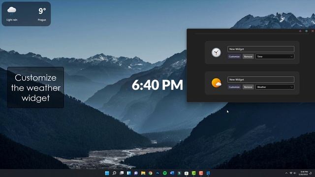315x177 pixels.
Task: Click the 6:40 PM desktop clock widget
Action: 157,85
